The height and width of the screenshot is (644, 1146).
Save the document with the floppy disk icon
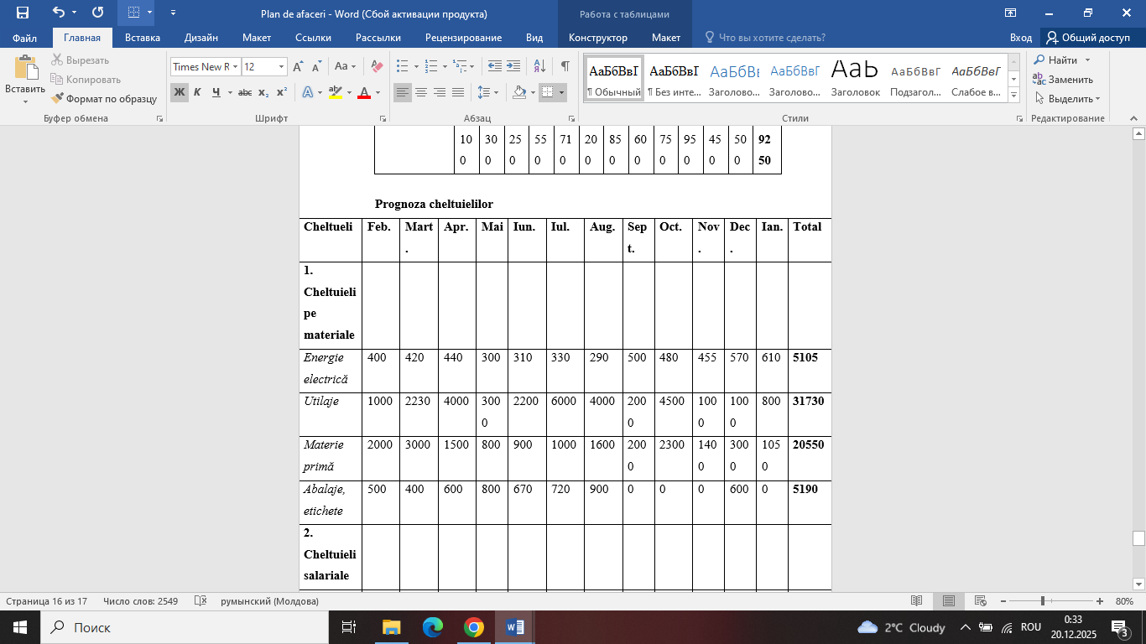coord(23,13)
